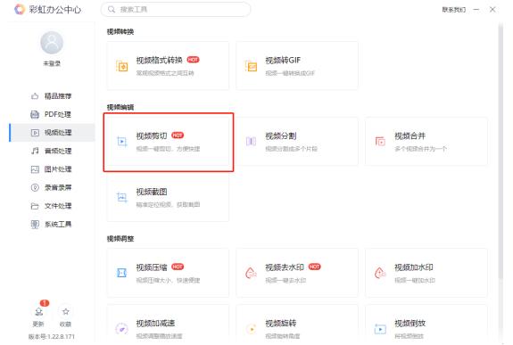Click the magnifier icon in search box
Image resolution: width=513 pixels, height=345 pixels.
click(x=112, y=10)
